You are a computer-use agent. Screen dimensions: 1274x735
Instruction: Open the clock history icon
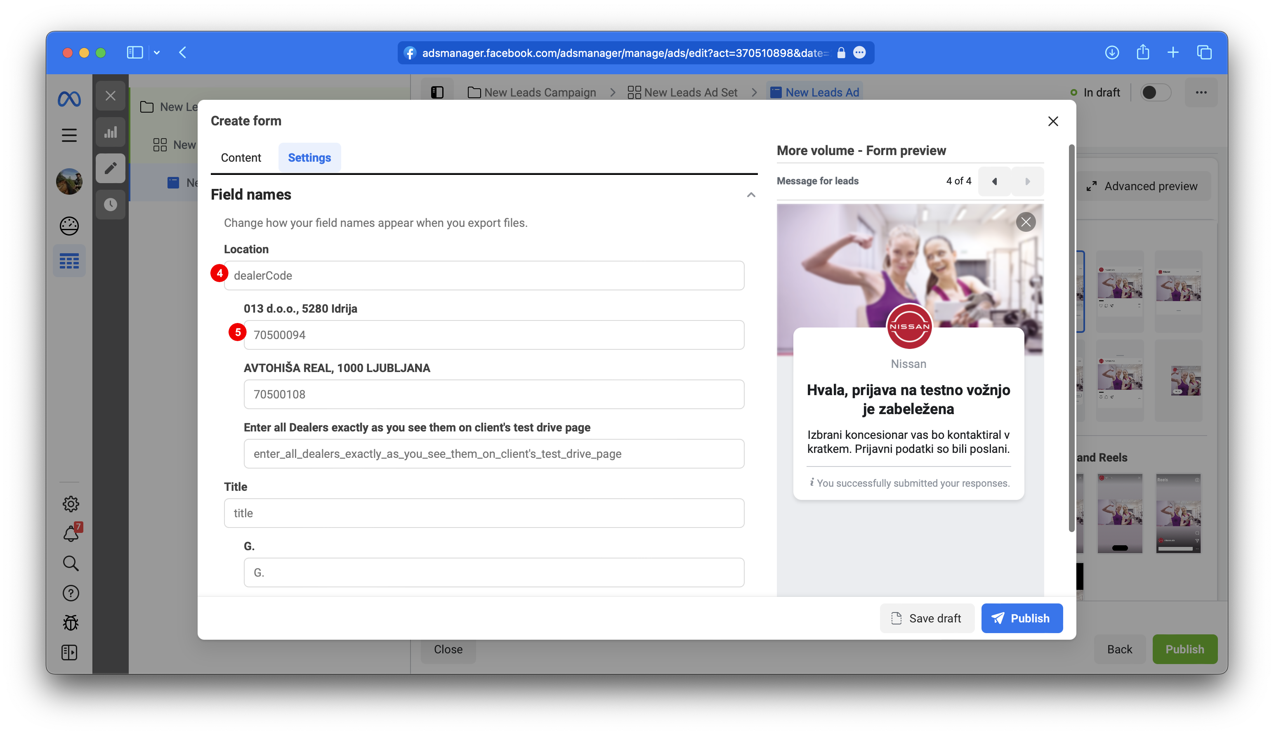point(111,205)
